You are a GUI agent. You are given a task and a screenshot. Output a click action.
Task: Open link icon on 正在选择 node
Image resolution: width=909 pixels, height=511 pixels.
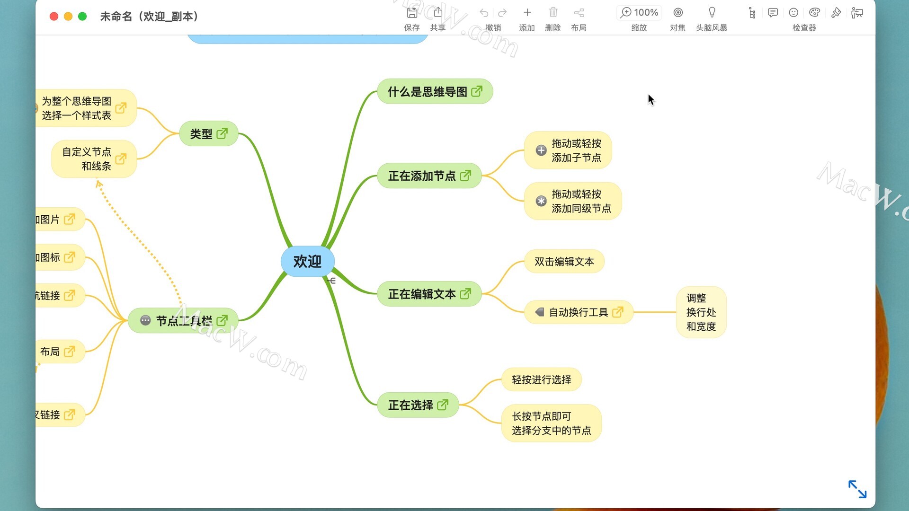pyautogui.click(x=443, y=405)
